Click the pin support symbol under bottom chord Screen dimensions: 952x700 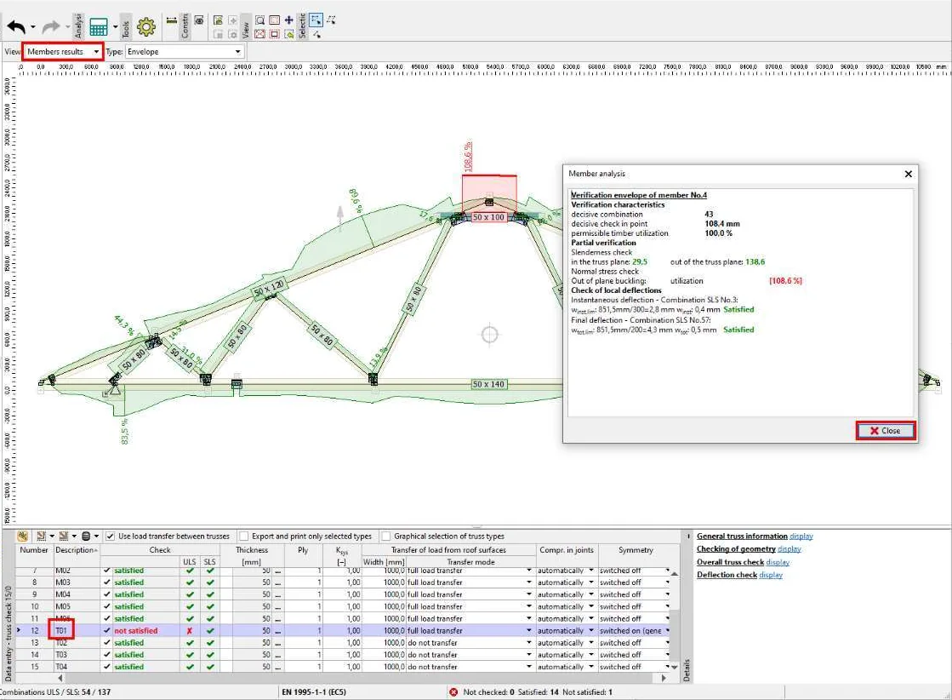click(x=114, y=389)
